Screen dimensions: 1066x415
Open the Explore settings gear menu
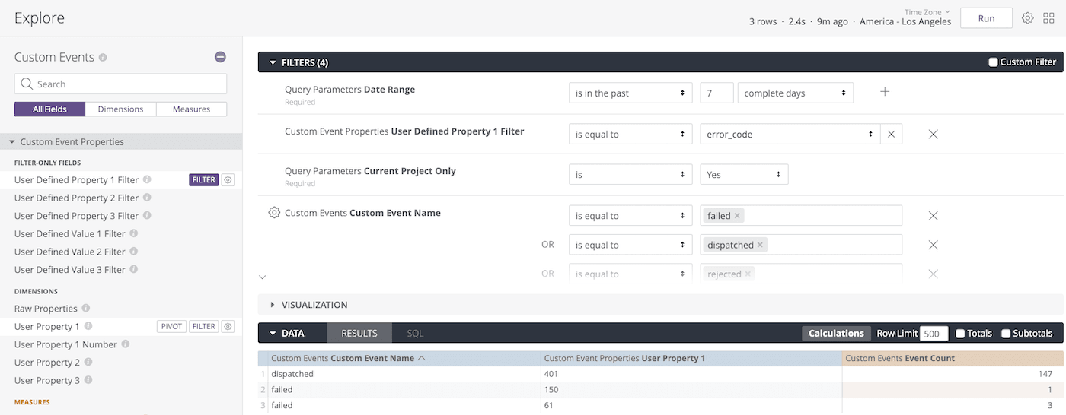(1027, 18)
